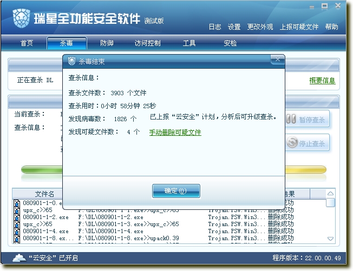This screenshot has height=271, width=353.
Task: Confirm with the 确定(O) button
Action: [x=176, y=191]
